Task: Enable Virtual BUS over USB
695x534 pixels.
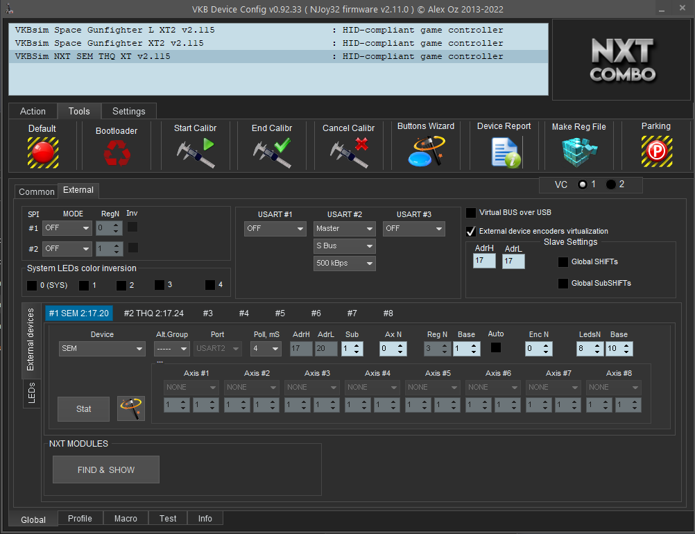Action: point(471,213)
